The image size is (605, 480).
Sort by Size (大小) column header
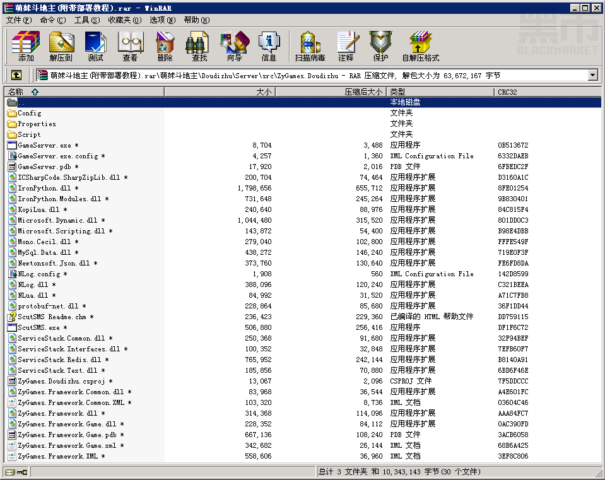click(x=220, y=92)
